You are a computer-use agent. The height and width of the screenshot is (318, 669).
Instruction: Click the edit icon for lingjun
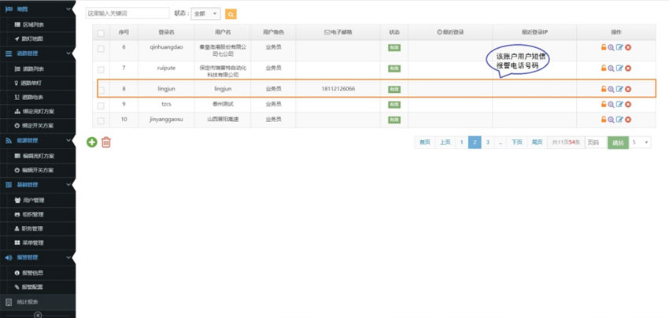(619, 89)
